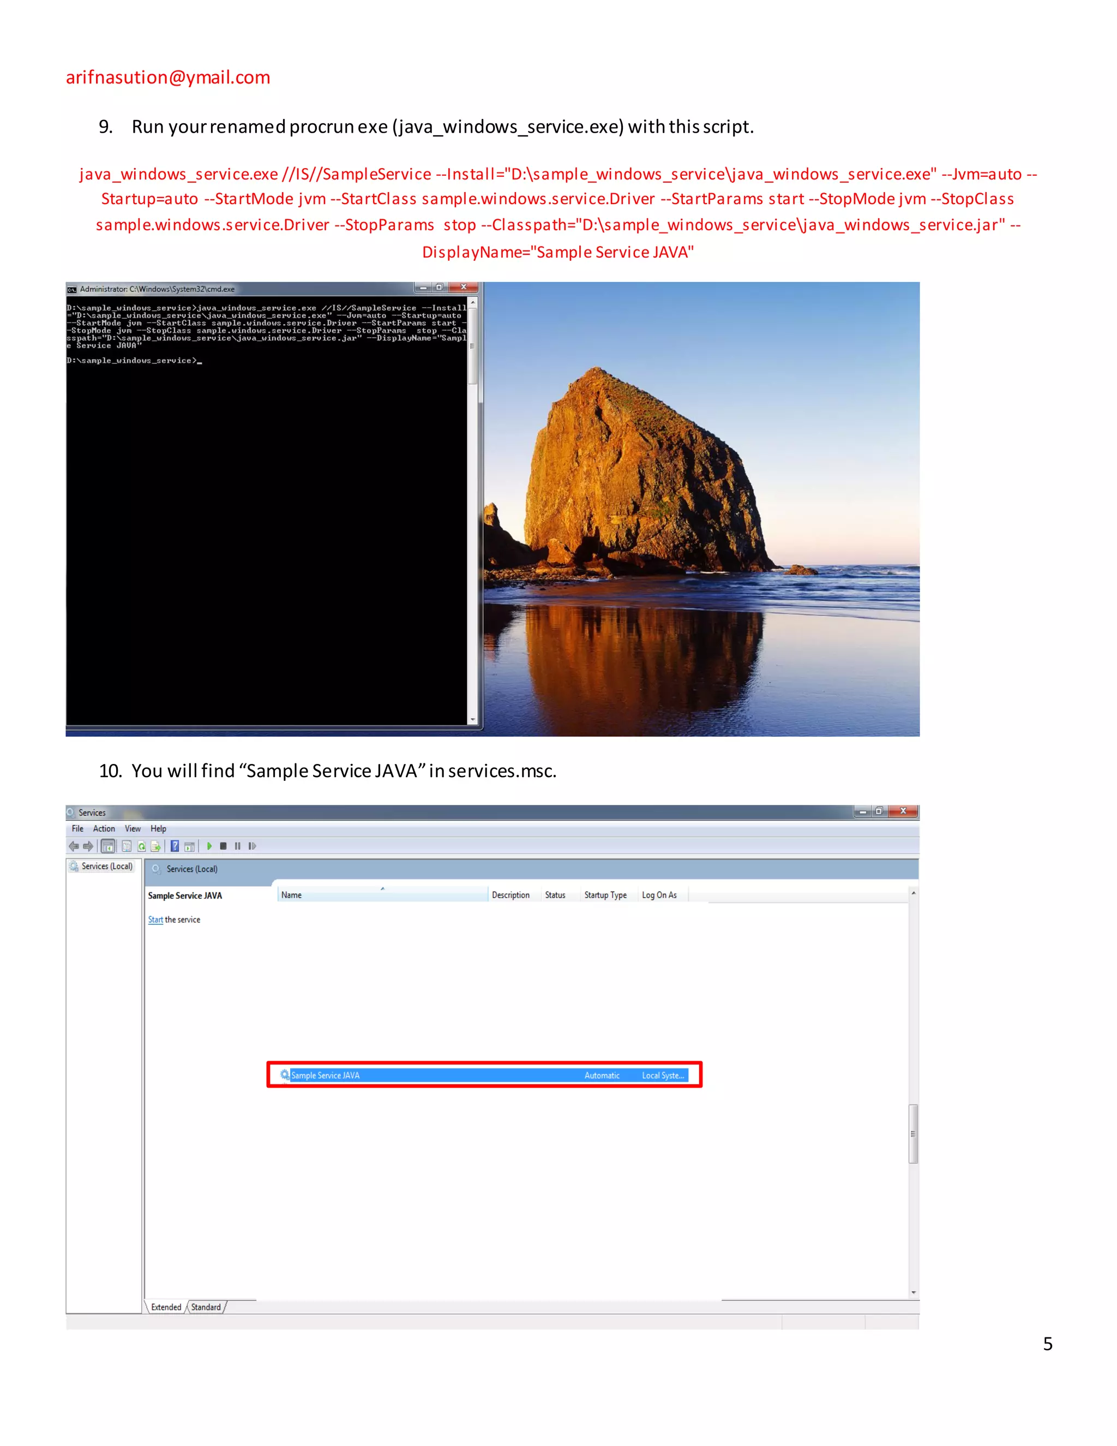The image size is (1117, 1446).
Task: Click the Services (Local) pane header
Action: click(x=192, y=869)
